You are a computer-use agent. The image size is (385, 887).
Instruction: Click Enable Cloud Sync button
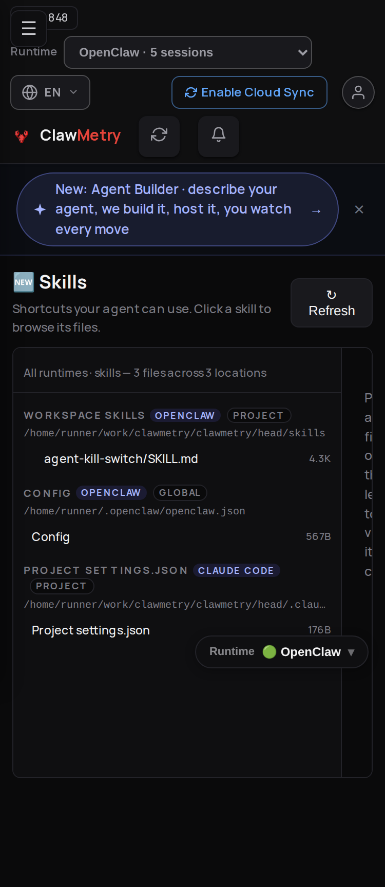249,92
